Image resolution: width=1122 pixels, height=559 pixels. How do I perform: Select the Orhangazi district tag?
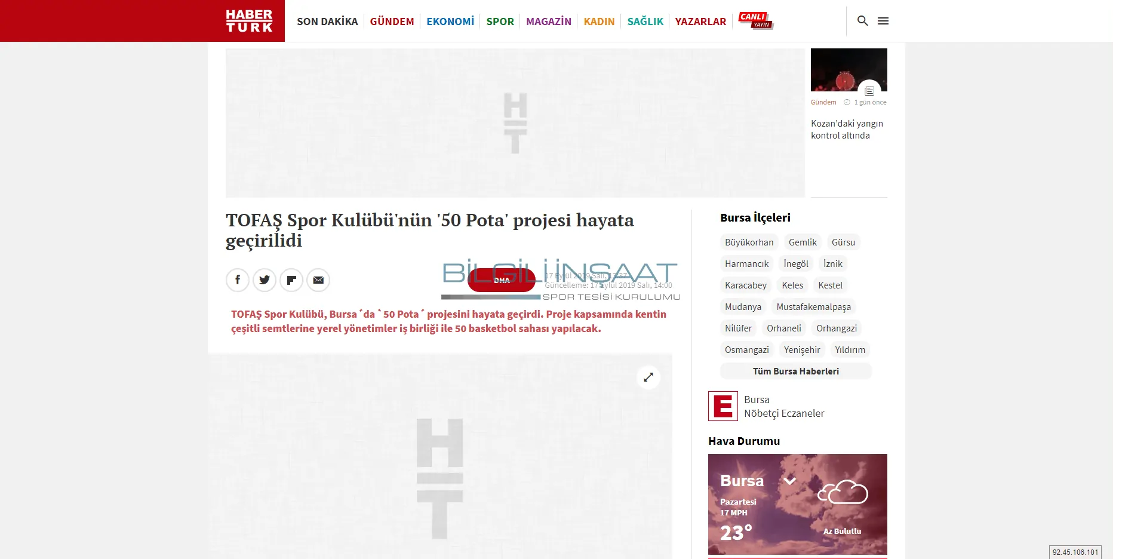tap(837, 328)
